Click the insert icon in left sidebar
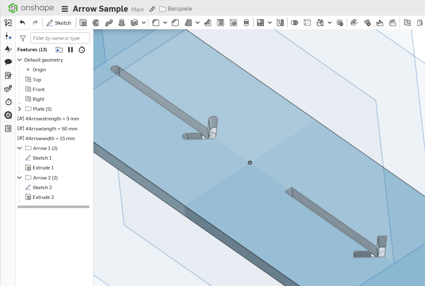This screenshot has height=286, width=425. 8,36
